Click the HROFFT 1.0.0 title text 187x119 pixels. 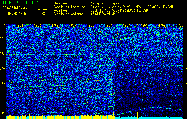point(23,2)
